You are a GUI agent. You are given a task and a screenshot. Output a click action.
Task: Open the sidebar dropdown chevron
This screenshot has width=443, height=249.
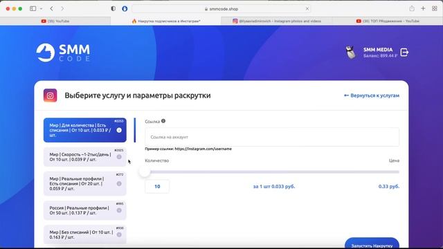click(42, 9)
